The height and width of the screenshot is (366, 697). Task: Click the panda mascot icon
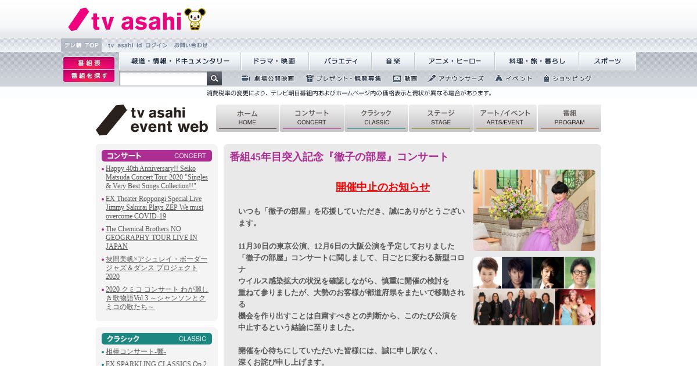[195, 19]
